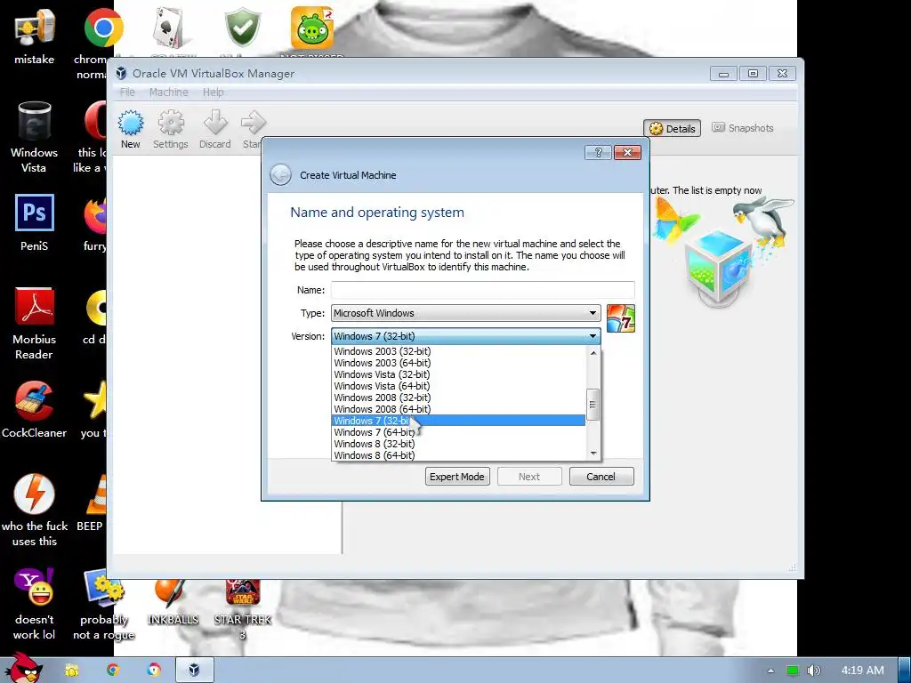Click the Cancel button
Viewport: 911px width, 683px height.
[601, 477]
